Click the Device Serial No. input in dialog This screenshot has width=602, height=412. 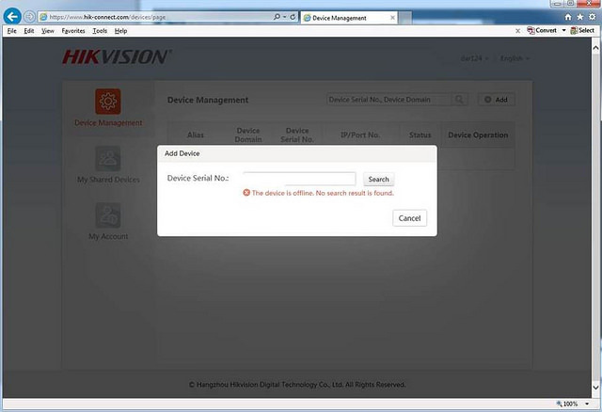pos(299,179)
